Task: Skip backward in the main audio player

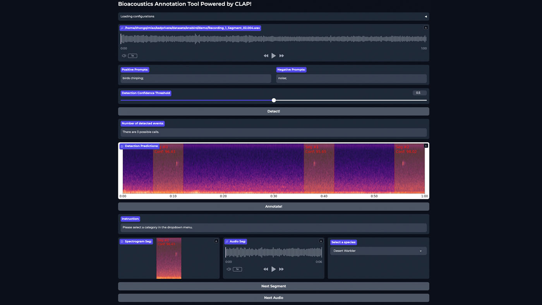Action: point(266,55)
